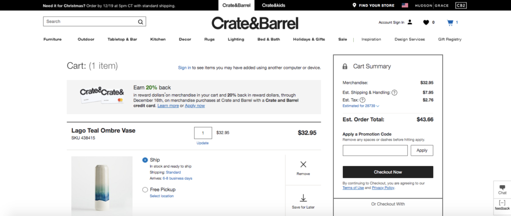This screenshot has height=216, width=511.
Task: Click the promotion code input field
Action: [375, 151]
